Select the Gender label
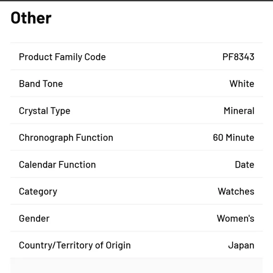The width and height of the screenshot is (273, 273). pos(34,218)
